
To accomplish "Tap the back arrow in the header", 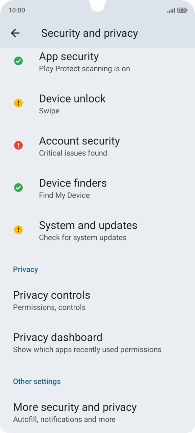I will click(x=15, y=33).
